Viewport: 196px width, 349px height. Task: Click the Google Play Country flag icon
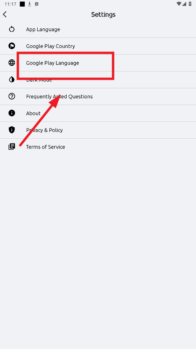pyautogui.click(x=12, y=46)
